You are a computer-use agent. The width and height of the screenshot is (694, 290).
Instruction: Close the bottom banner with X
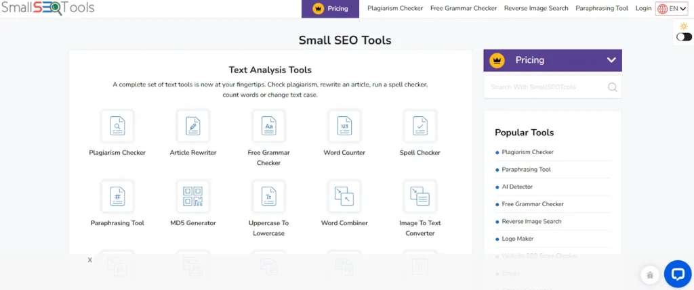click(90, 260)
